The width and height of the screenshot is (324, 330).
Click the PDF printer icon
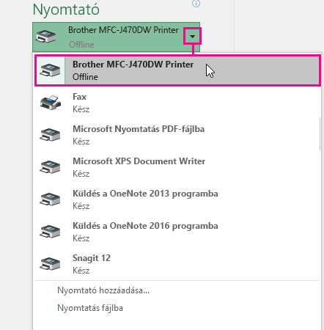click(50, 135)
